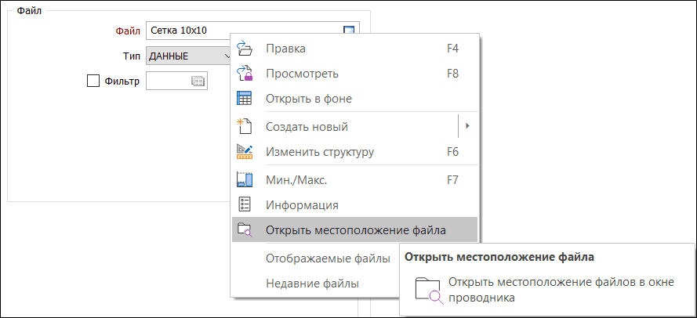Screen dimensions: 697x318
Task: Select Открыть местоположение файла menu entry
Action: (x=354, y=230)
